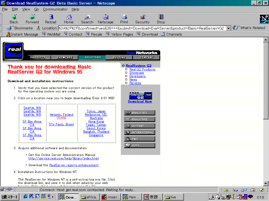Viewport: 269px width, 201px height.
Task: Open the Mailbox from component bar
Action: 235,190
